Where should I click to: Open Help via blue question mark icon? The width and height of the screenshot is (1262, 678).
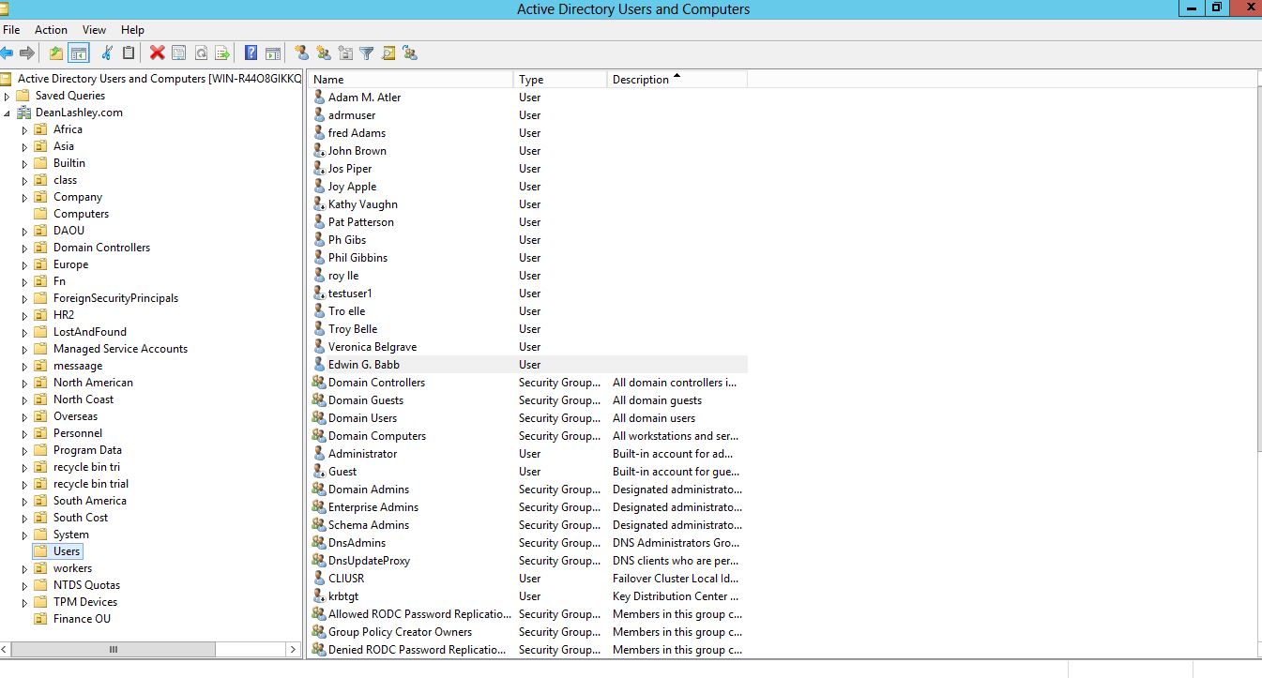pos(251,53)
